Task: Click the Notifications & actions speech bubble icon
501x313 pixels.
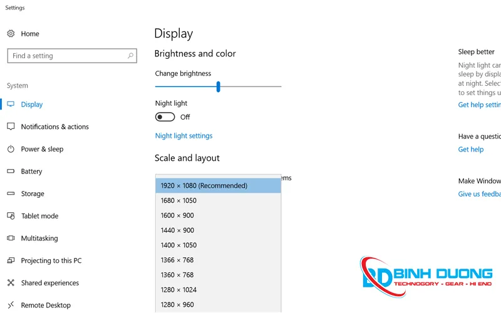Action: pyautogui.click(x=11, y=126)
